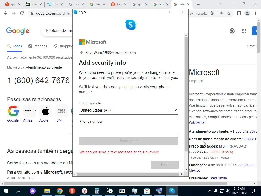Open the Albuquerque foundation location link

point(247,165)
